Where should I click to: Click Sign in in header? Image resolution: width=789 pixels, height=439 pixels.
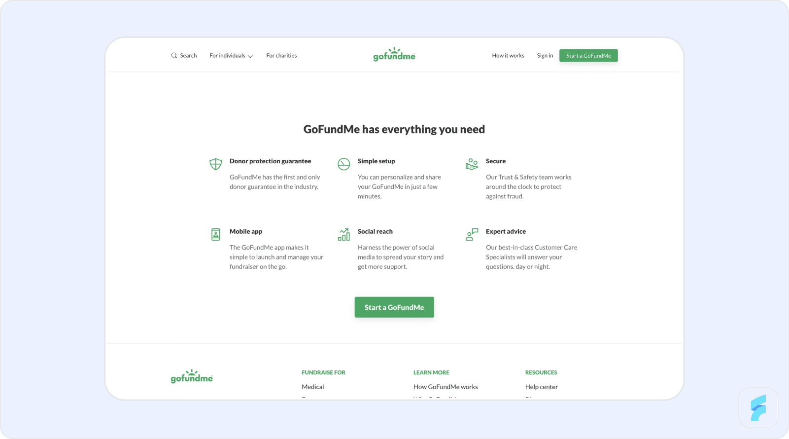(x=545, y=56)
